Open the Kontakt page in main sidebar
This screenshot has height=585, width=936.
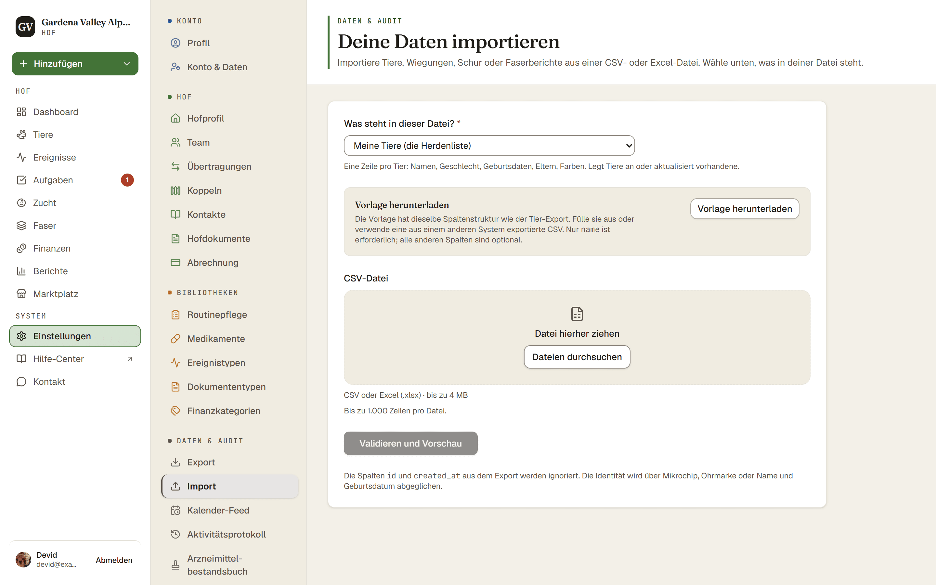coord(75,382)
